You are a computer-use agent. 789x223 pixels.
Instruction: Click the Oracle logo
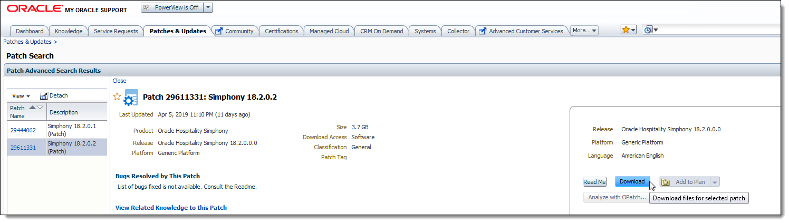[34, 8]
